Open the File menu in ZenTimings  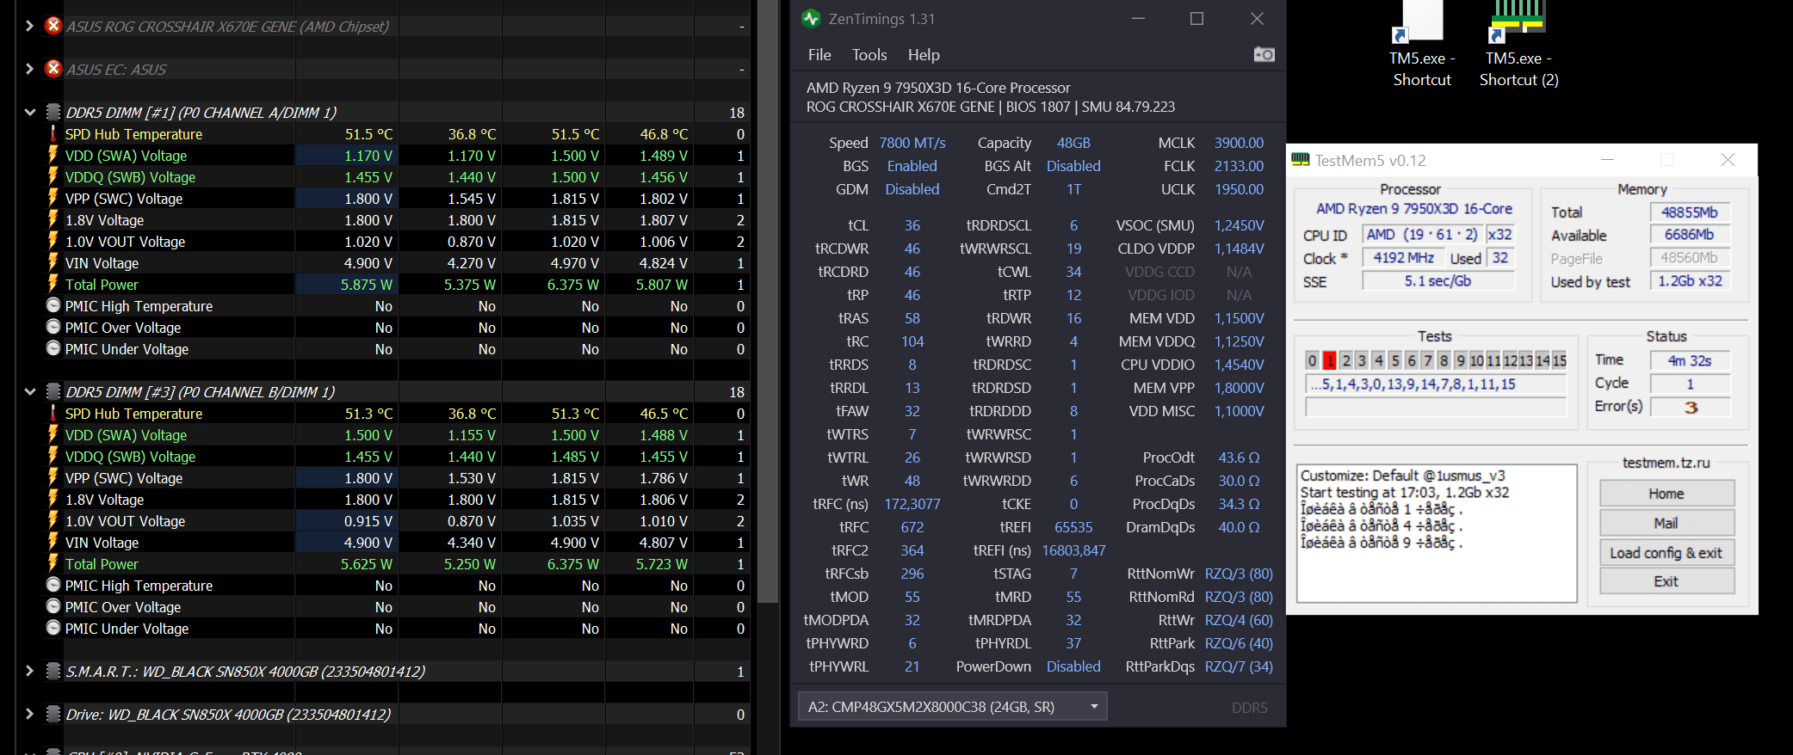click(x=819, y=55)
